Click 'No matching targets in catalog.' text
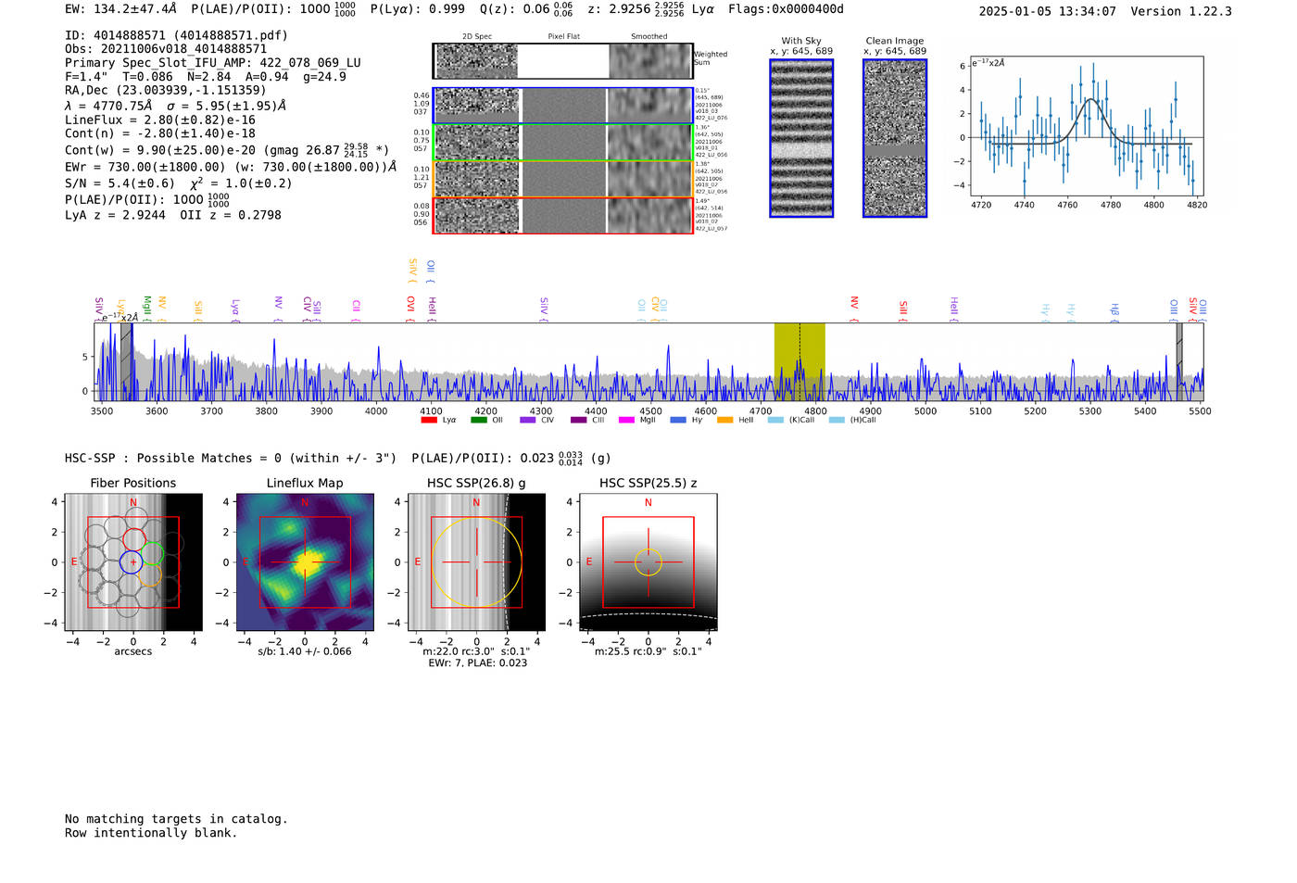 pos(176,819)
